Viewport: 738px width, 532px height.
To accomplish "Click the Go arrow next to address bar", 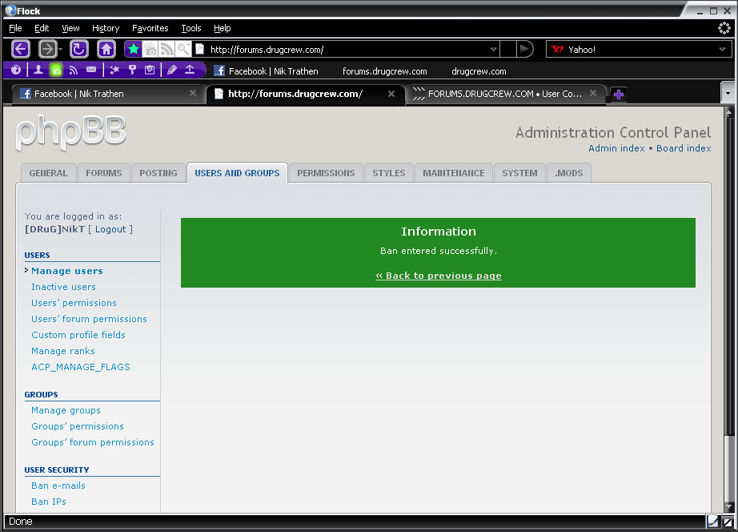I will click(524, 49).
